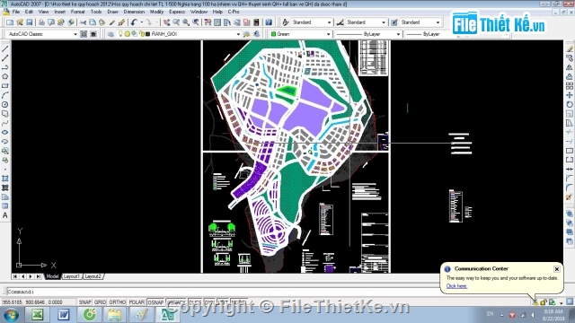The height and width of the screenshot is (323, 575).
Task: Expand the AutoCAD Classic workspace dropdown
Action: pyautogui.click(x=75, y=34)
